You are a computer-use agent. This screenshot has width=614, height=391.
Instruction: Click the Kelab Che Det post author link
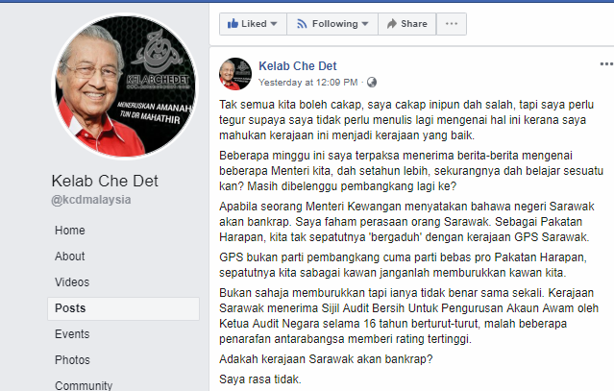point(298,65)
